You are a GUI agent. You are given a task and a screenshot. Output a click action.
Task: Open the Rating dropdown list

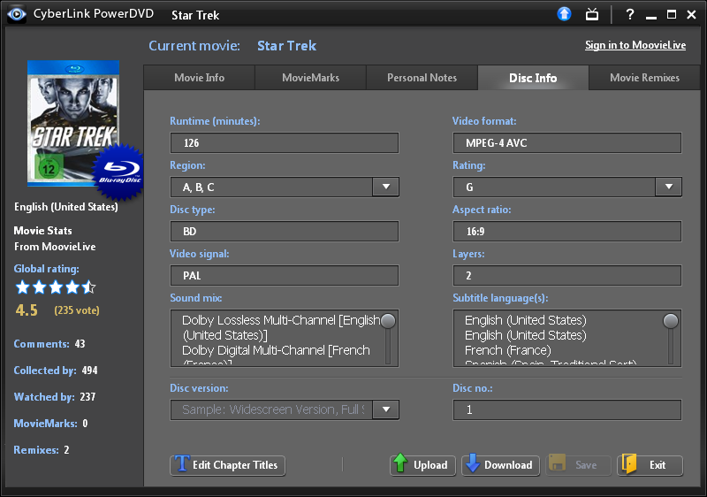tap(668, 187)
